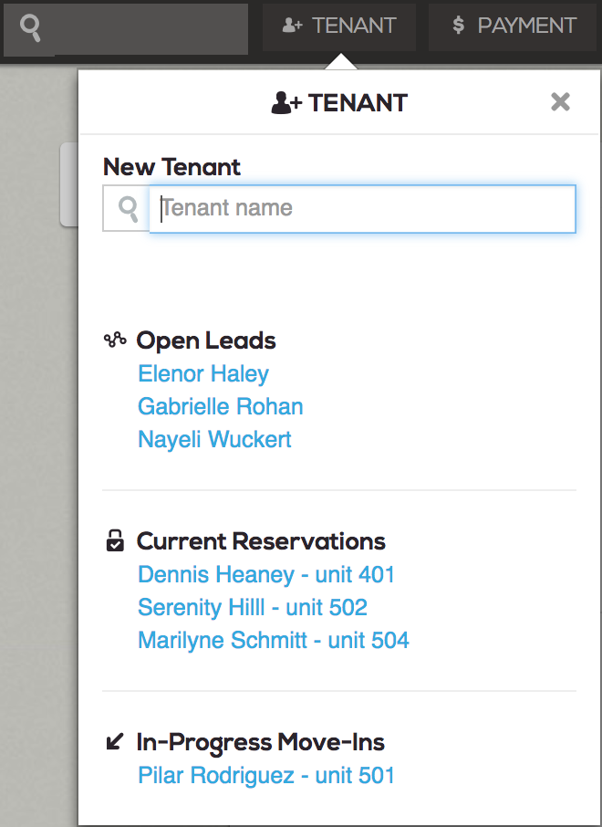Open lead Elenor Haley
The image size is (602, 827).
click(202, 373)
